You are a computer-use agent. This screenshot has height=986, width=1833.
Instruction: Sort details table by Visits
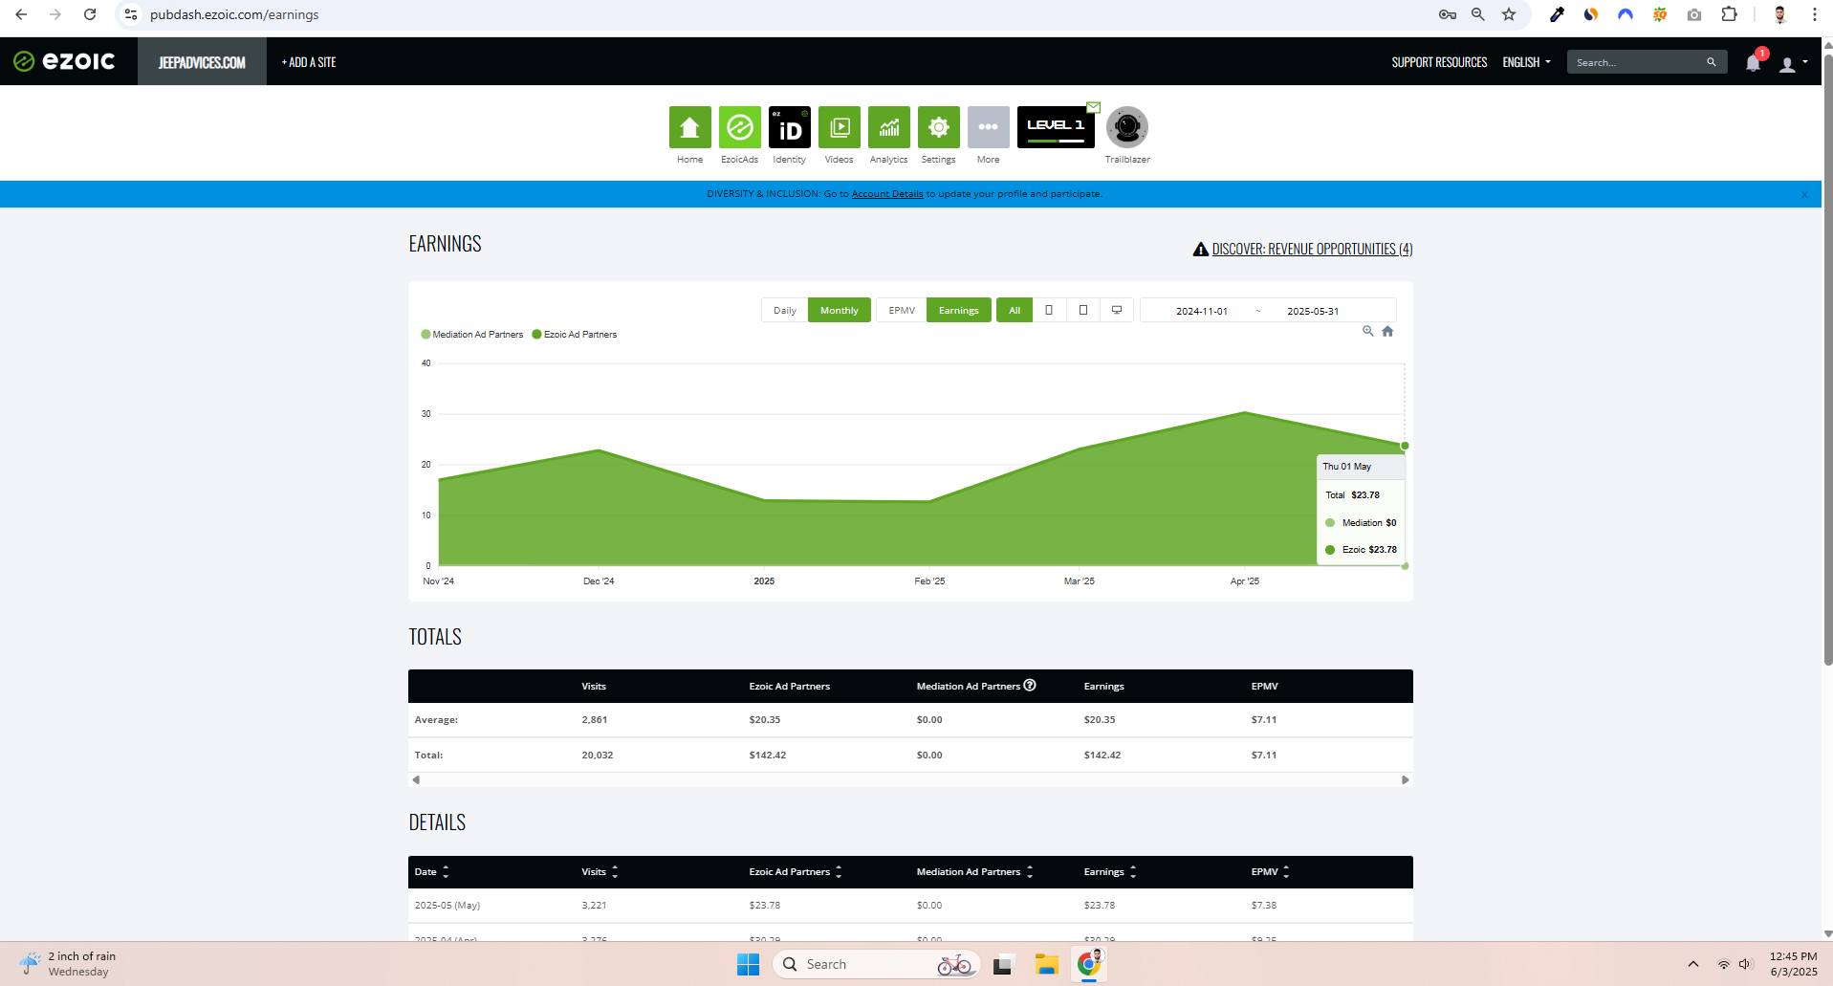click(600, 872)
